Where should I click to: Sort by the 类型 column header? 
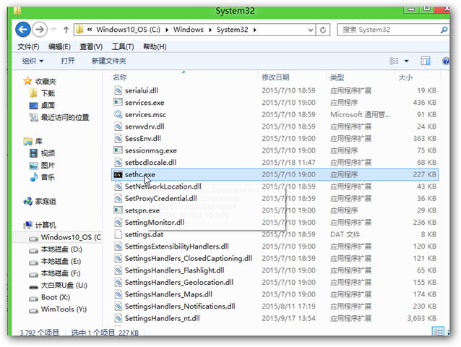click(337, 77)
